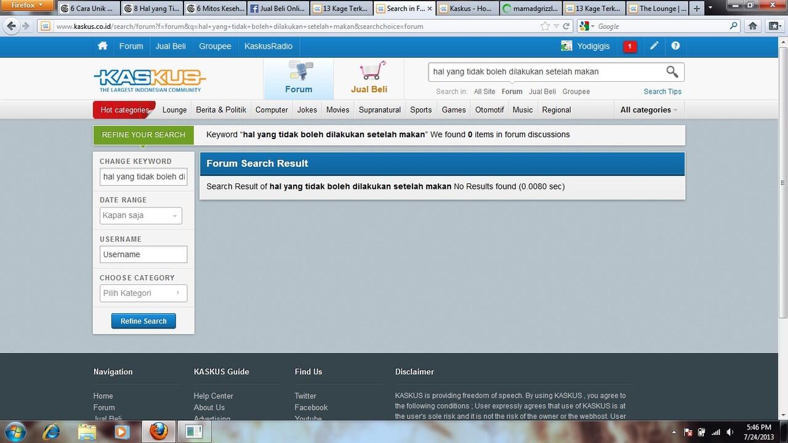The height and width of the screenshot is (443, 788).
Task: Click the page vertical scrollbar
Action: point(783,183)
